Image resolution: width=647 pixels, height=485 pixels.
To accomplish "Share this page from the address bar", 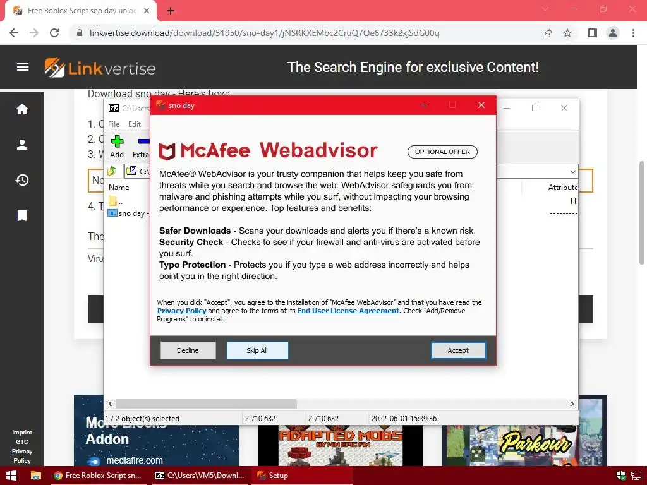I will (x=547, y=33).
